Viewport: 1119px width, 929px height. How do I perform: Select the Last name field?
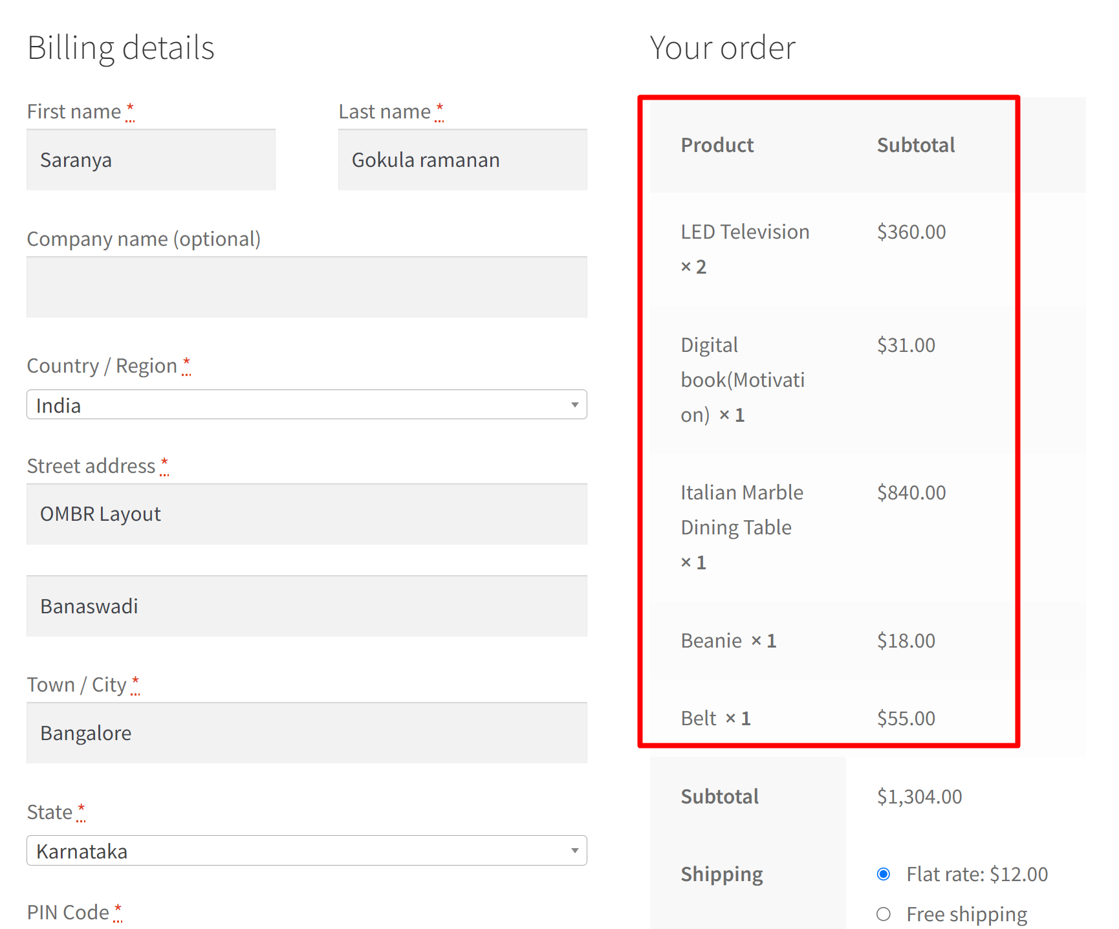[462, 159]
